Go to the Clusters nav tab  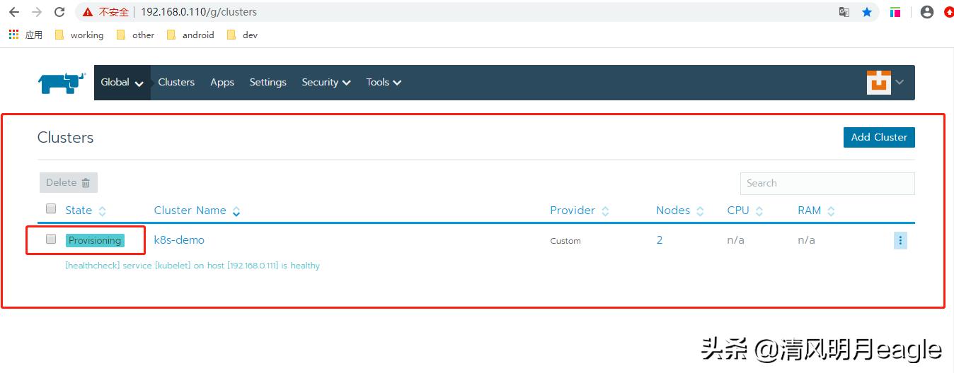(x=176, y=82)
